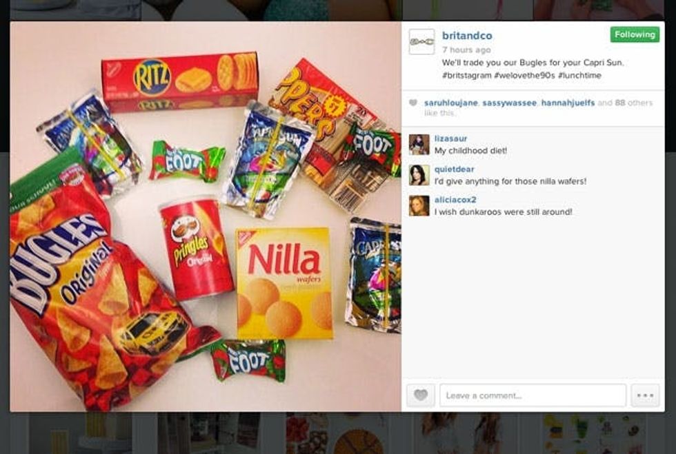The height and width of the screenshot is (454, 676).
Task: Click the britandco profile avatar
Action: tap(421, 42)
